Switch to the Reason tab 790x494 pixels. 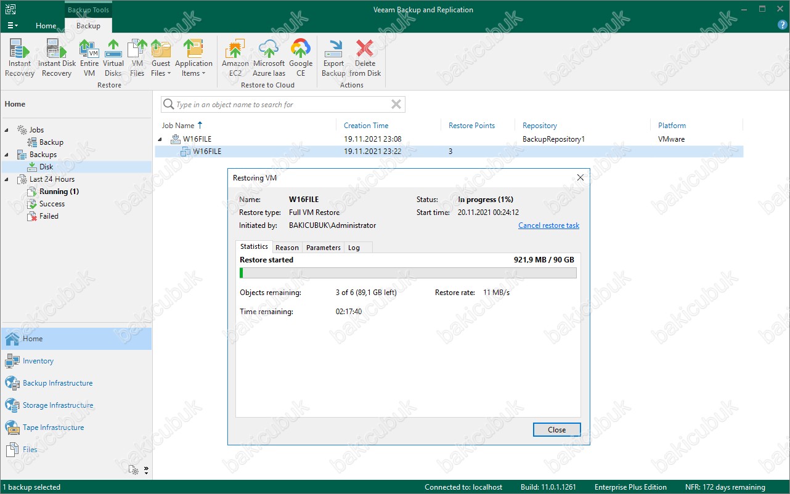tap(287, 248)
